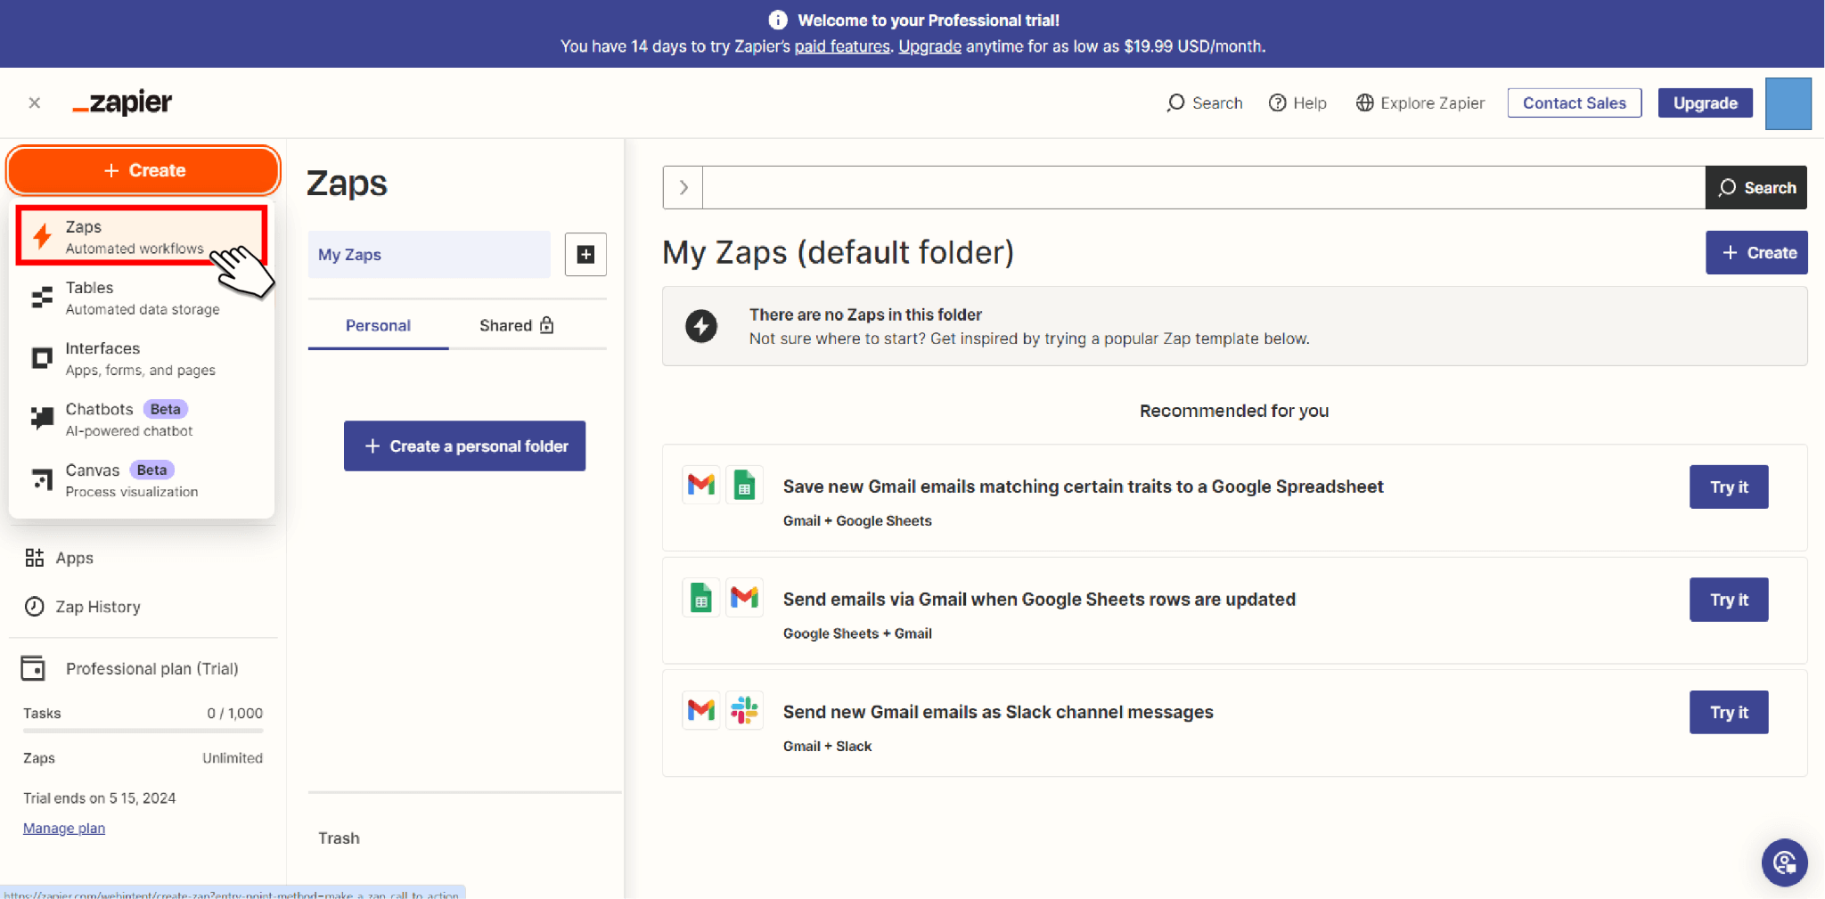Image resolution: width=1825 pixels, height=899 pixels.
Task: Click Gmail icon on Slack channel template
Action: tap(701, 710)
